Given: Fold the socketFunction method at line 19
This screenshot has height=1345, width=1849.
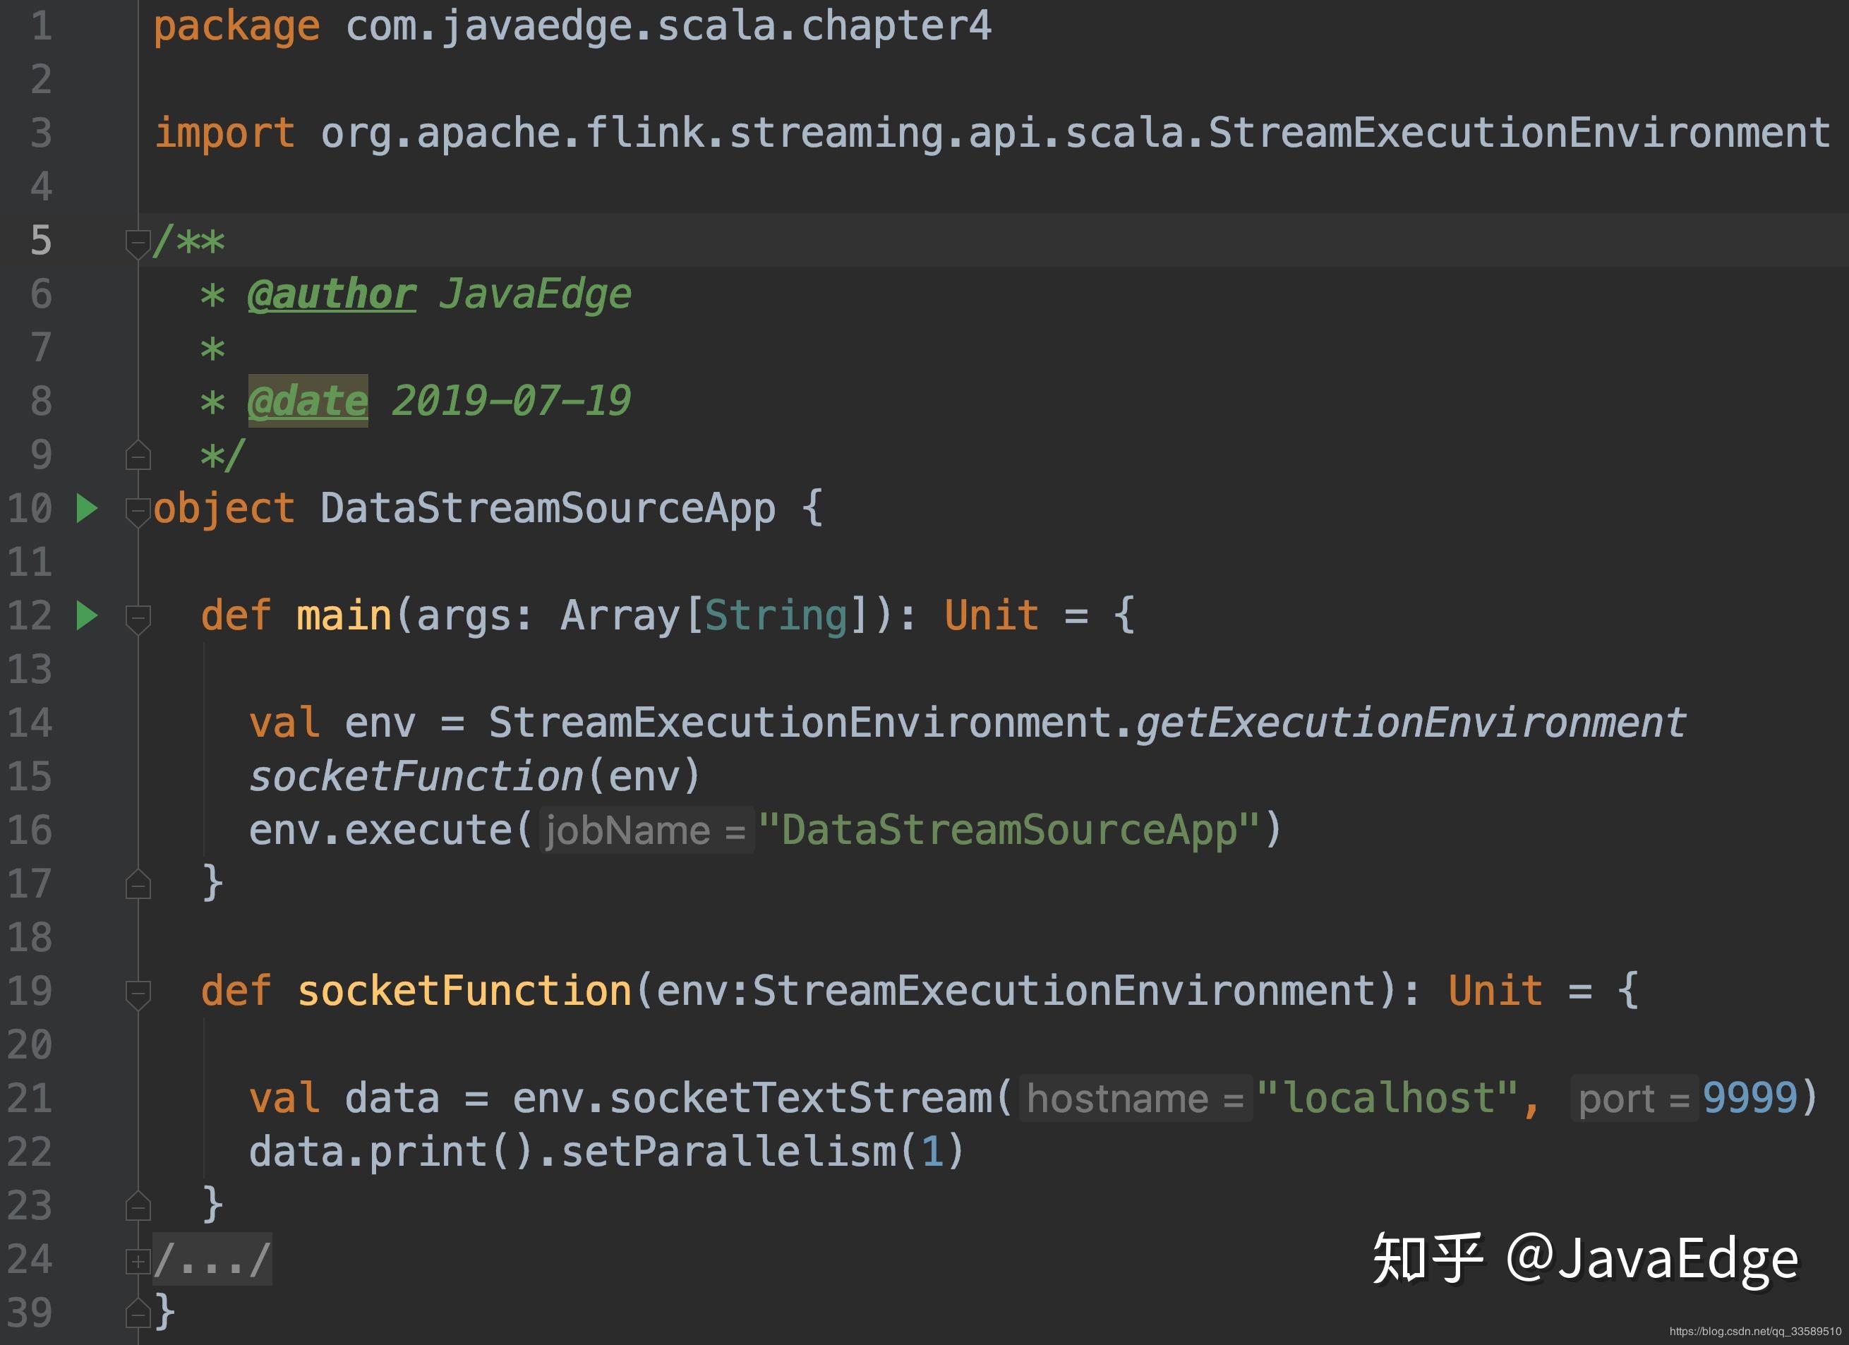Looking at the screenshot, I should (x=138, y=992).
